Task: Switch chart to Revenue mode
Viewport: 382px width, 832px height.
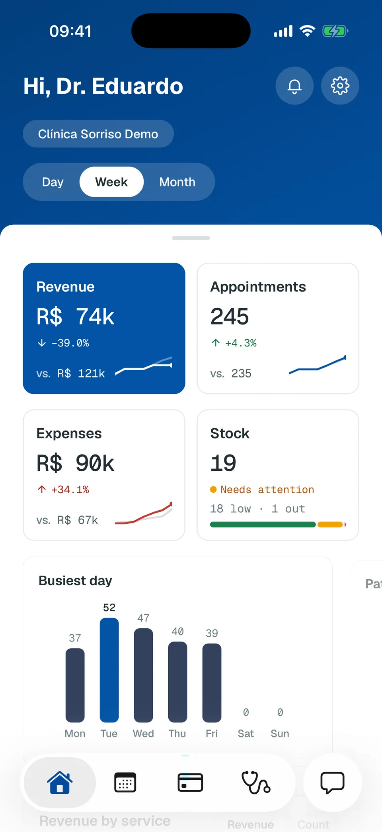Action: pyautogui.click(x=251, y=824)
